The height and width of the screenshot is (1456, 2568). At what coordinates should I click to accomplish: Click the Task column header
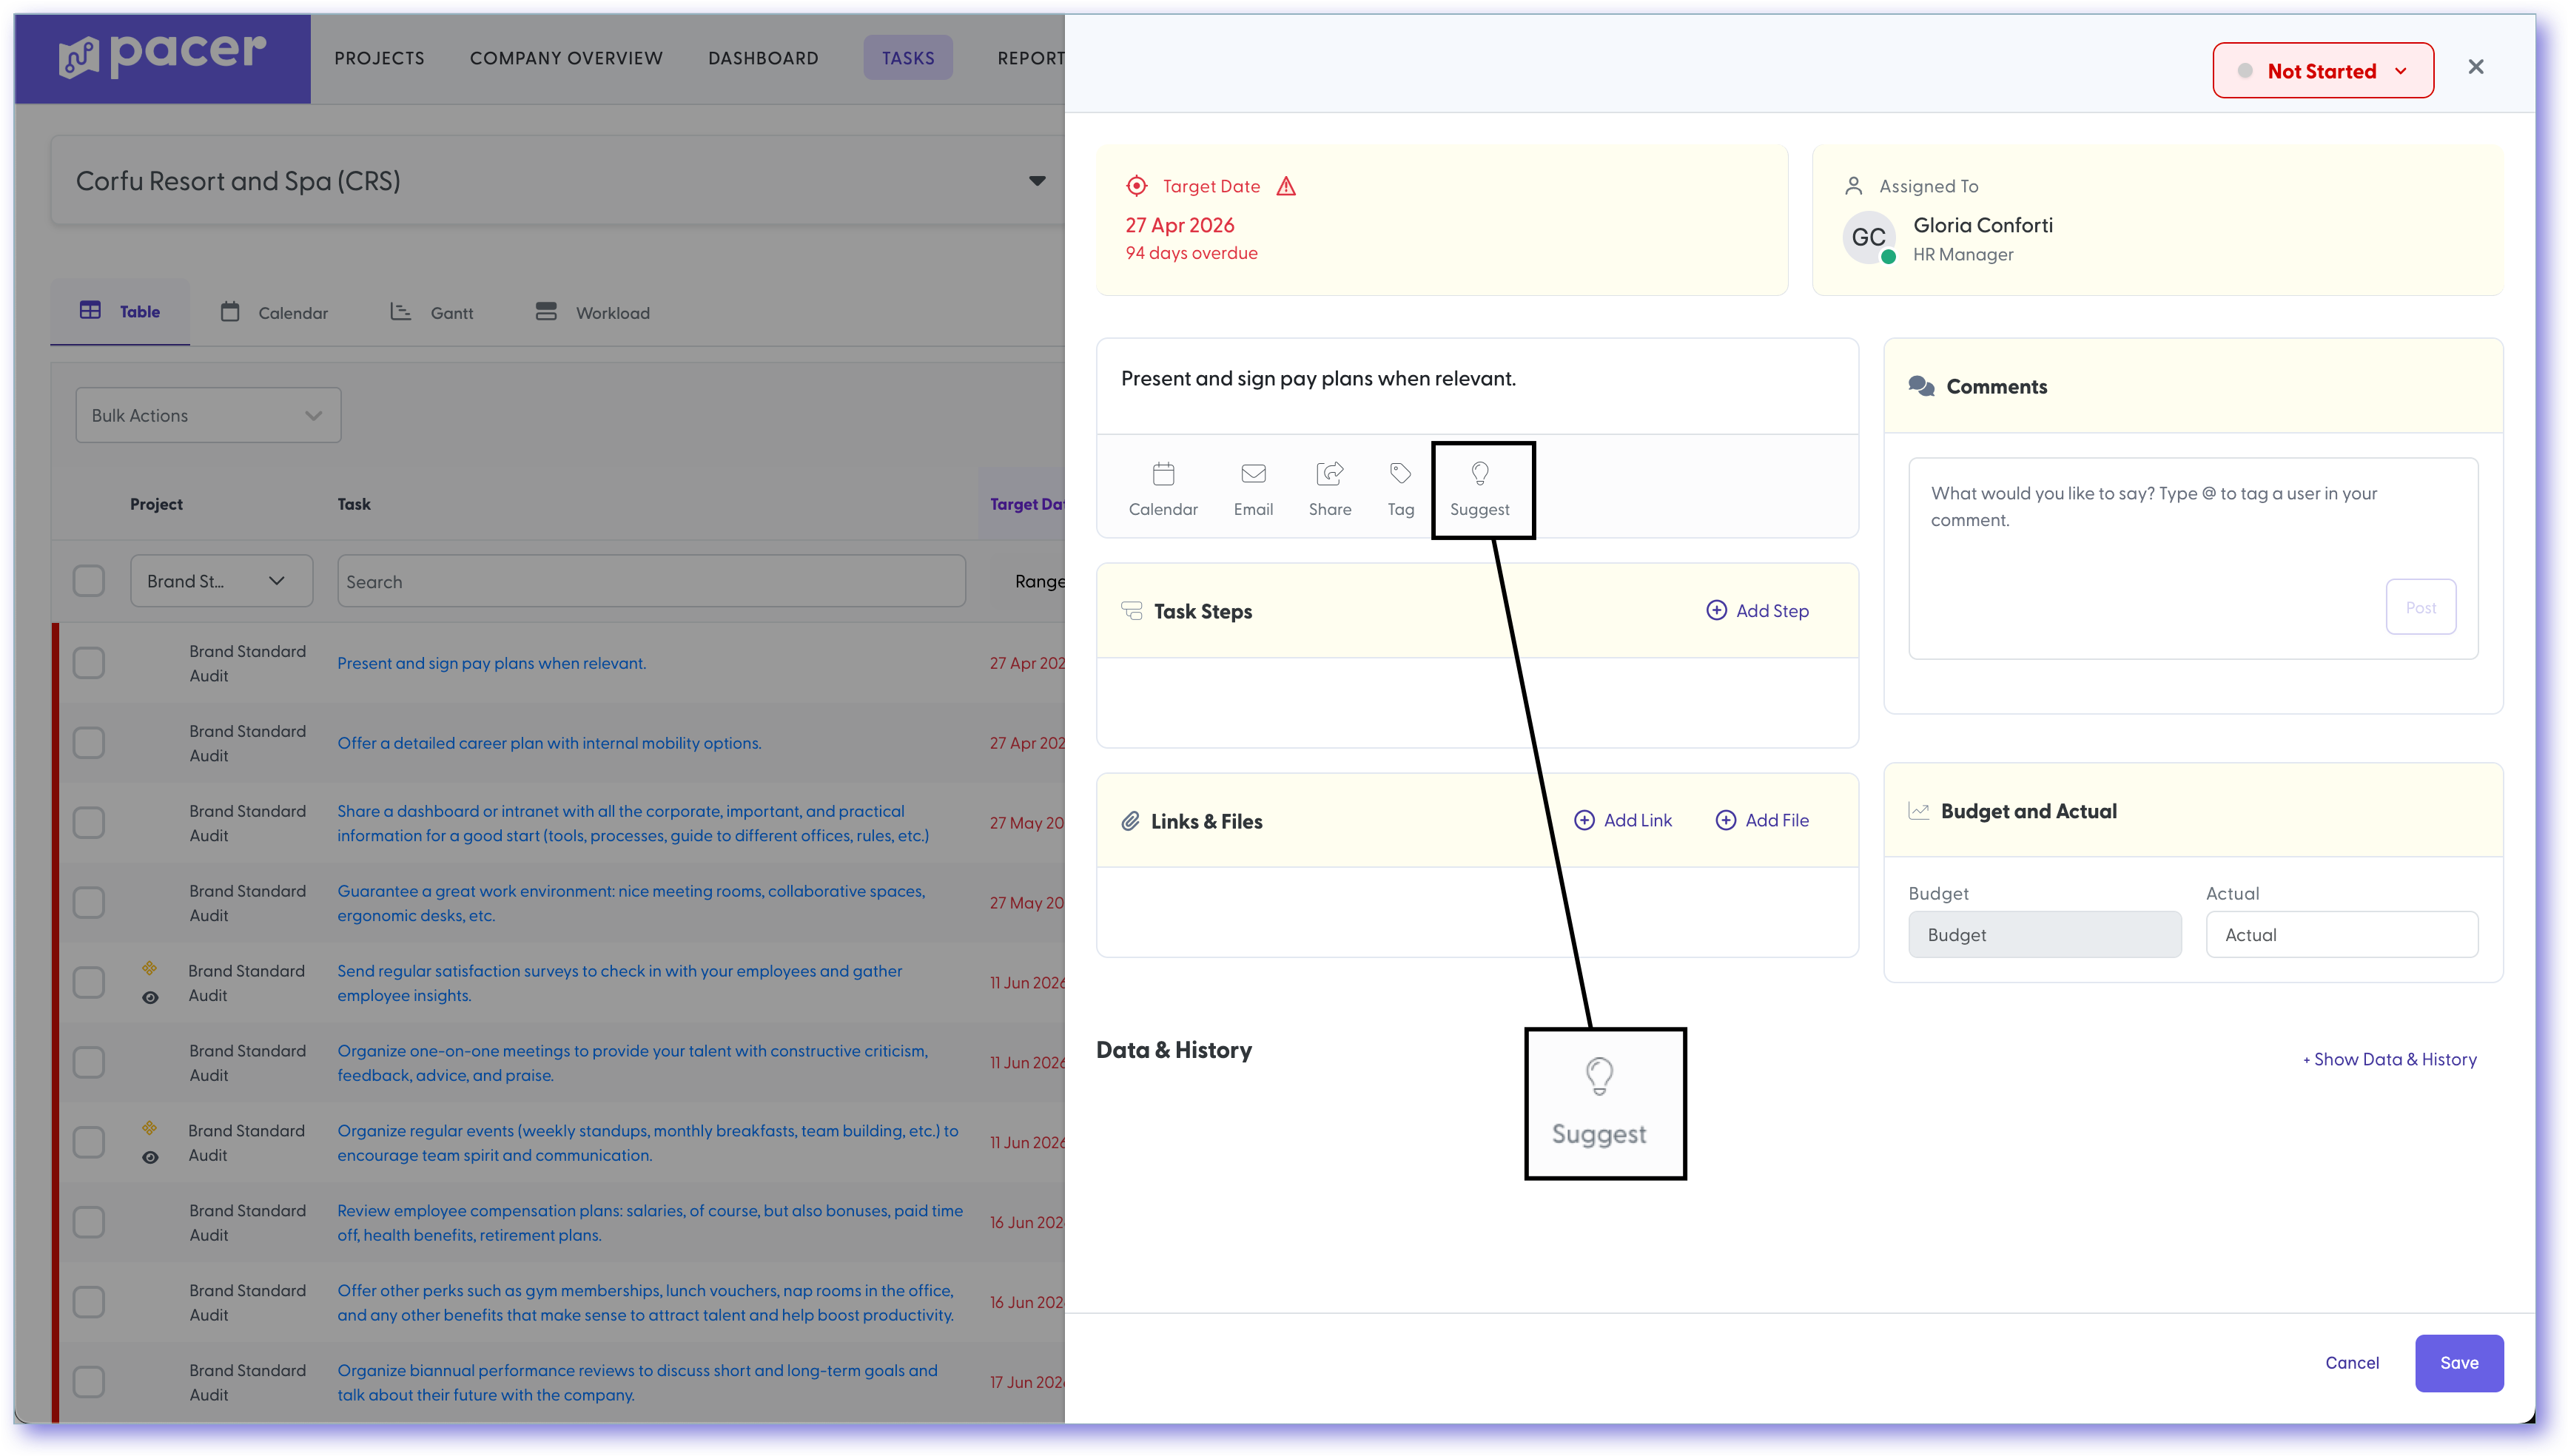click(353, 504)
